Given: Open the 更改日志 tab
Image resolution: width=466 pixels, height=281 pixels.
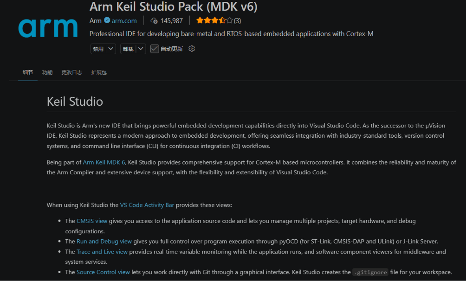Looking at the screenshot, I should [x=71, y=72].
